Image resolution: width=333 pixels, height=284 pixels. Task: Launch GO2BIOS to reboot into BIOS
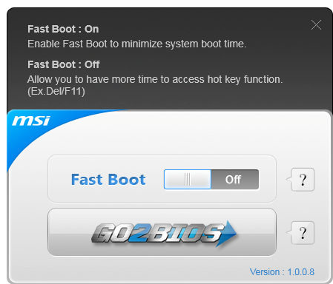tap(162, 232)
